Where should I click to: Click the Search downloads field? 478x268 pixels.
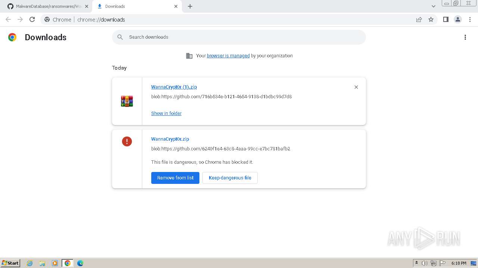(239, 37)
